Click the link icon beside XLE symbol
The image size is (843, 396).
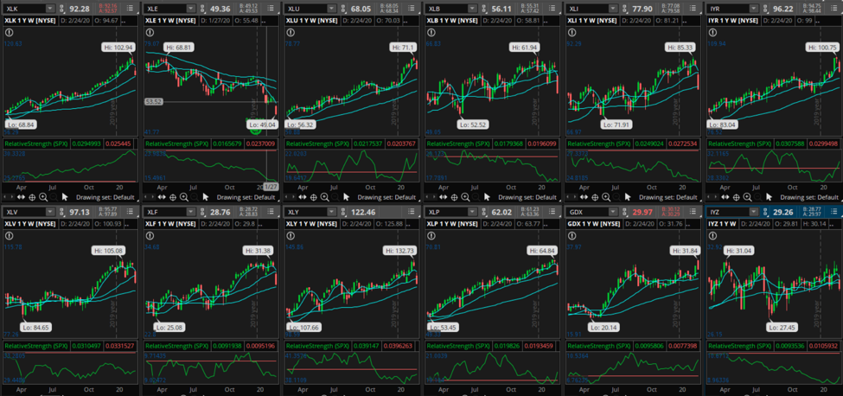(201, 9)
